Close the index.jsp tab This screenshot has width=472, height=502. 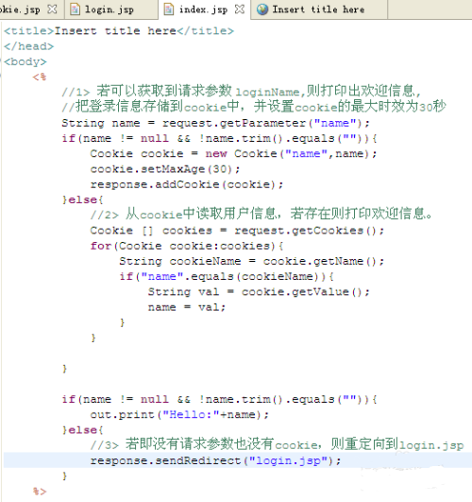(240, 9)
